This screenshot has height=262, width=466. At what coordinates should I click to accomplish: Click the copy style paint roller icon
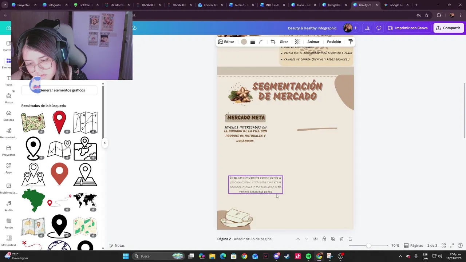(351, 42)
